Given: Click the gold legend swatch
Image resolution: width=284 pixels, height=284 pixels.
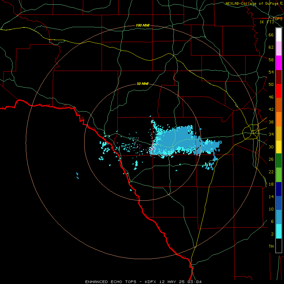Looking at the screenshot, I should [x=279, y=133].
